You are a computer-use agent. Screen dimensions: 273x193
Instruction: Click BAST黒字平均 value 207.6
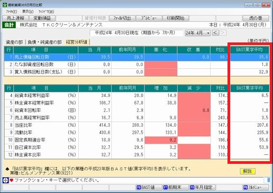point(262,125)
